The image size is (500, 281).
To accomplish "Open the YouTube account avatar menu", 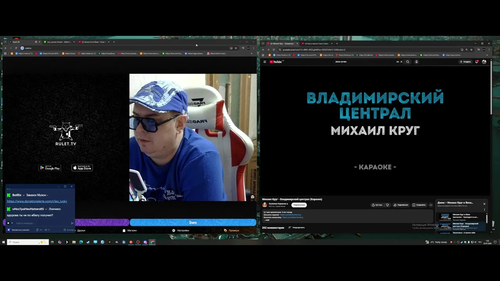I will click(484, 62).
